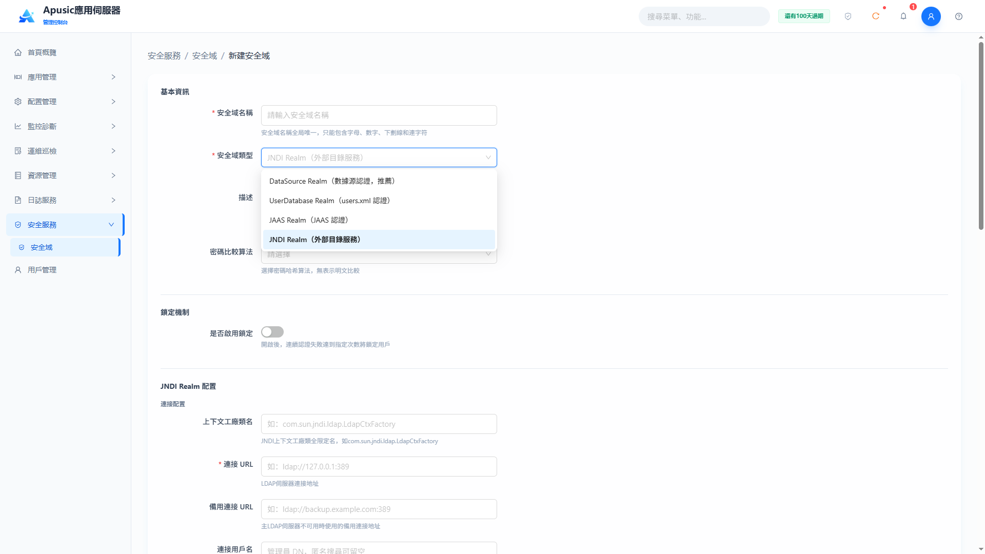Click the 安全域 breadcrumb link
The width and height of the screenshot is (985, 554).
(x=205, y=55)
